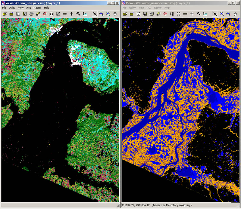Click the Info icon in Viewer #3
The height and width of the screenshot is (209, 241).
139,14
